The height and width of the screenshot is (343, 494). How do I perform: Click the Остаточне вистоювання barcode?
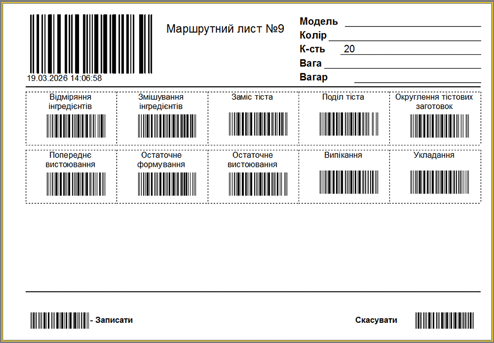coord(258,184)
